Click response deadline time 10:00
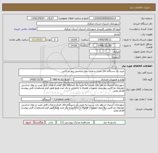158x153 pixels. [74, 40]
